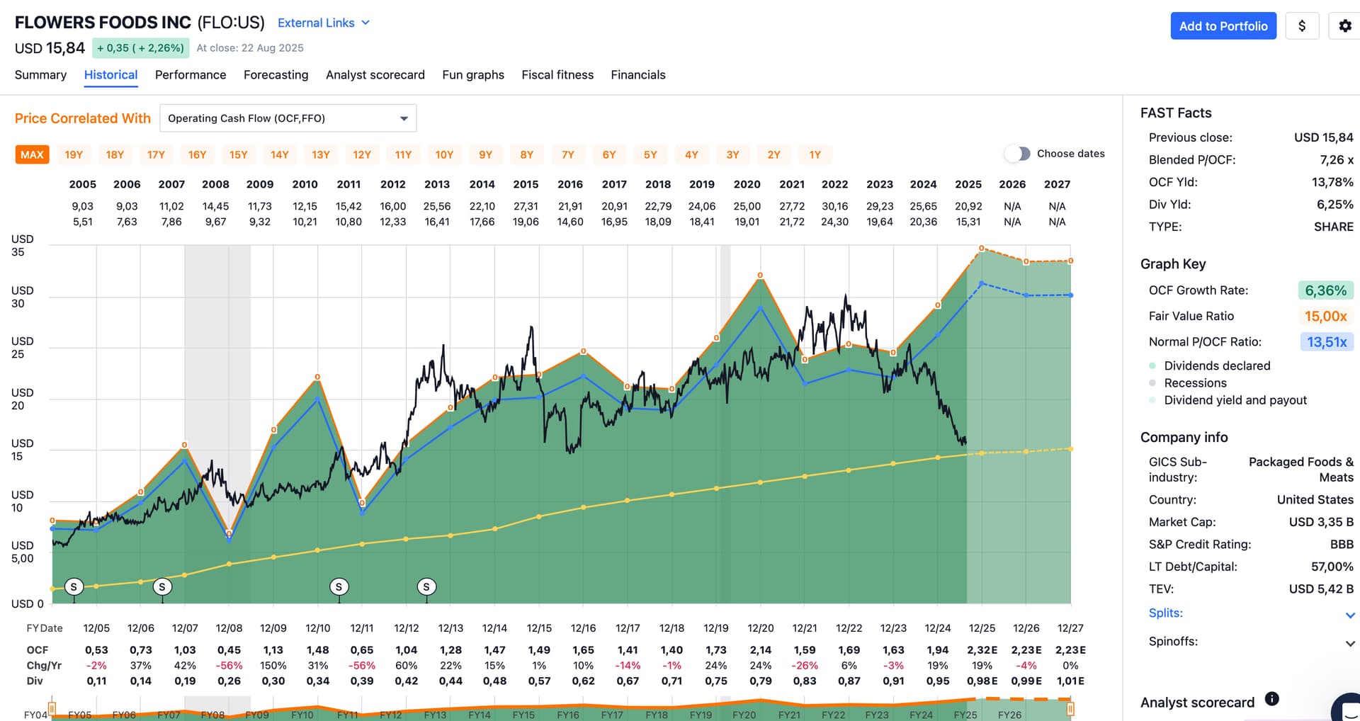Switch to the Forecasting tab
This screenshot has height=721, width=1360.
[x=276, y=75]
